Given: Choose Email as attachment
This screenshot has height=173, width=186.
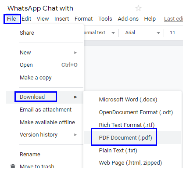Looking at the screenshot, I should click(46, 110).
